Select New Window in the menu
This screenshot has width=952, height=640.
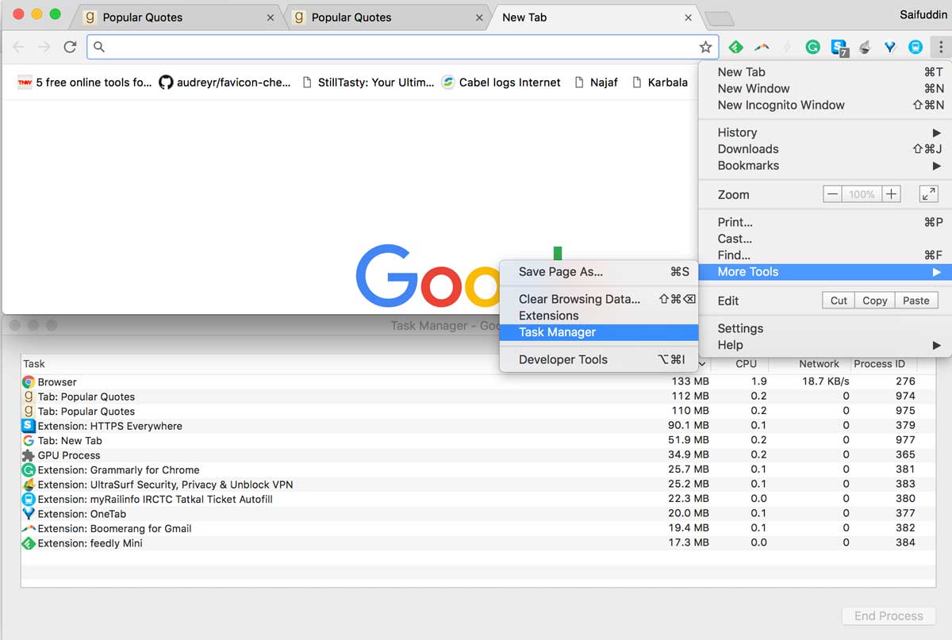824,89
